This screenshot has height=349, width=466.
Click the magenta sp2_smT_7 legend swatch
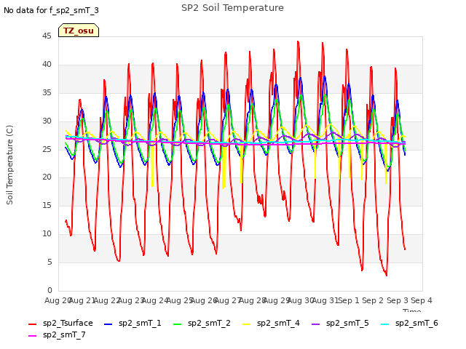(32, 336)
